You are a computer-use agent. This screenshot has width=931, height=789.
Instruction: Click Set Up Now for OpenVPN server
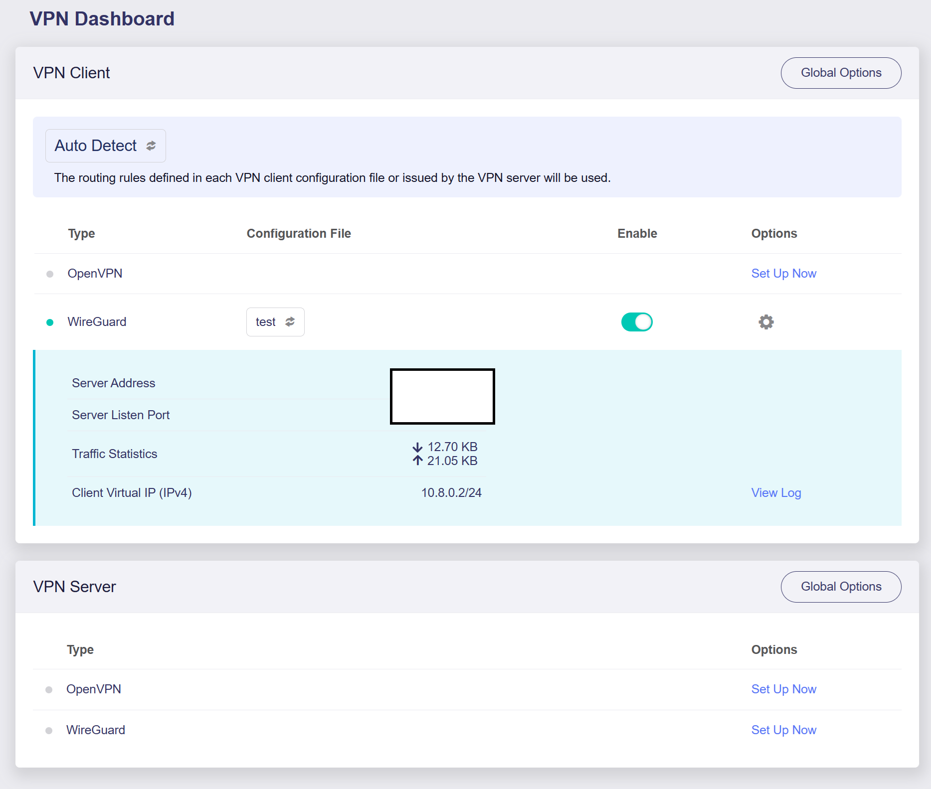pos(783,689)
